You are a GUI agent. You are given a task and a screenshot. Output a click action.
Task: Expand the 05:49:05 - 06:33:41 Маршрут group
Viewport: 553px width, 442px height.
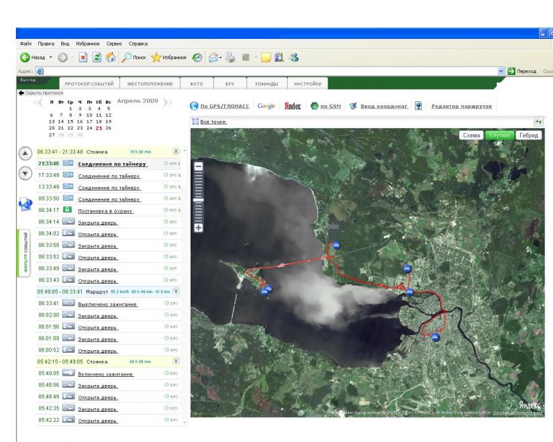click(x=177, y=291)
